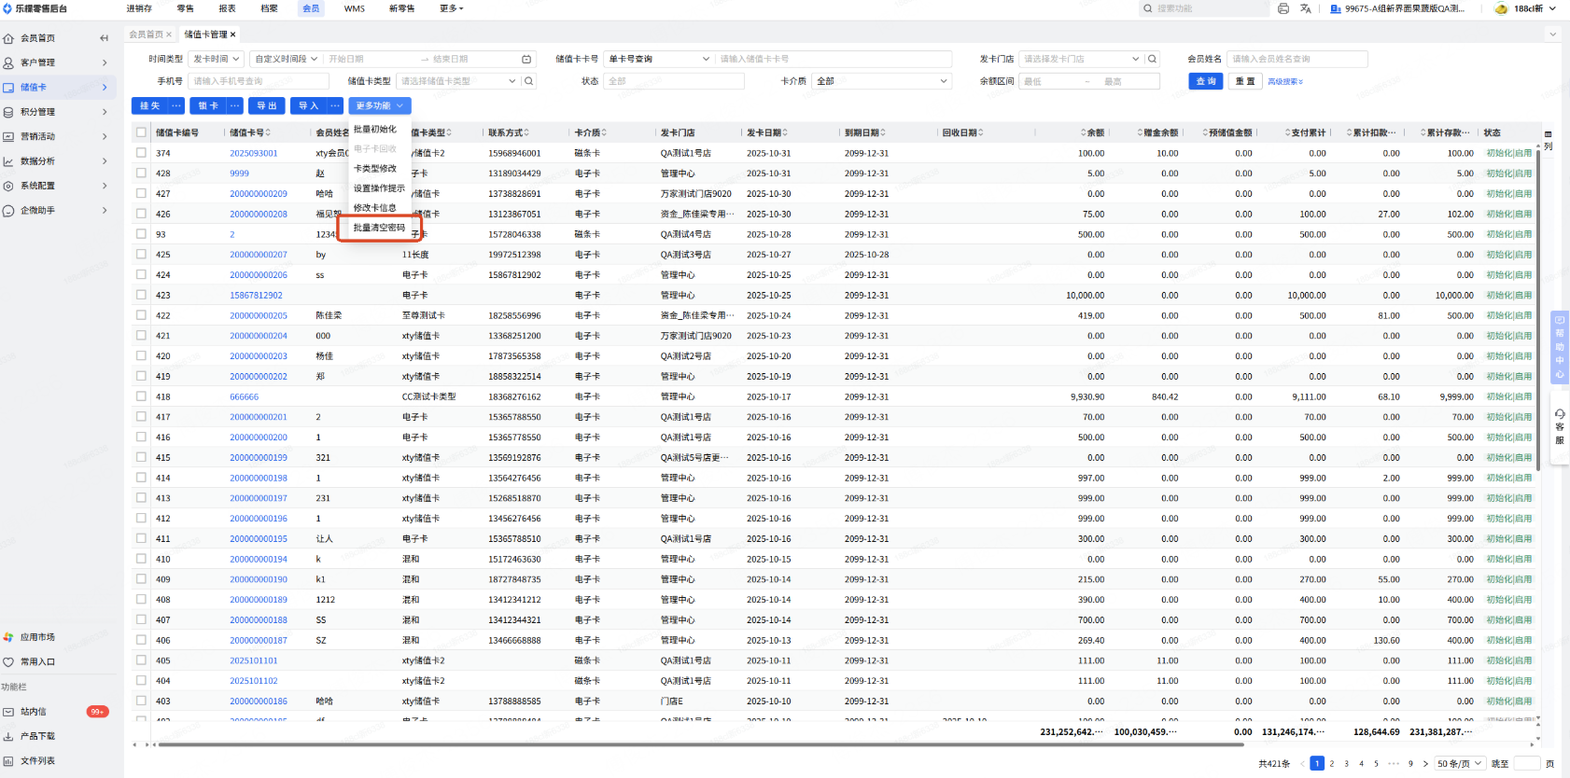
Task: Open 文件列表 via its file icon
Action: point(8,760)
